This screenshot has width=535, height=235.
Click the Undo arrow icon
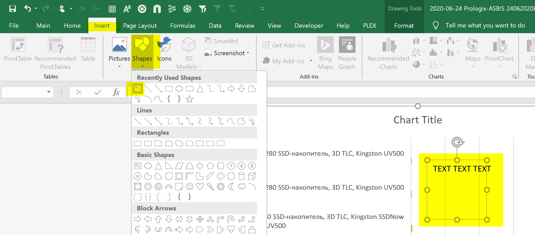coord(28,9)
